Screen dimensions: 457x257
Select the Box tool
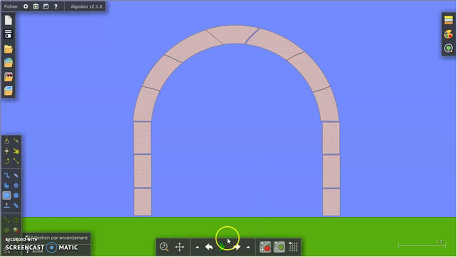[x=7, y=195]
